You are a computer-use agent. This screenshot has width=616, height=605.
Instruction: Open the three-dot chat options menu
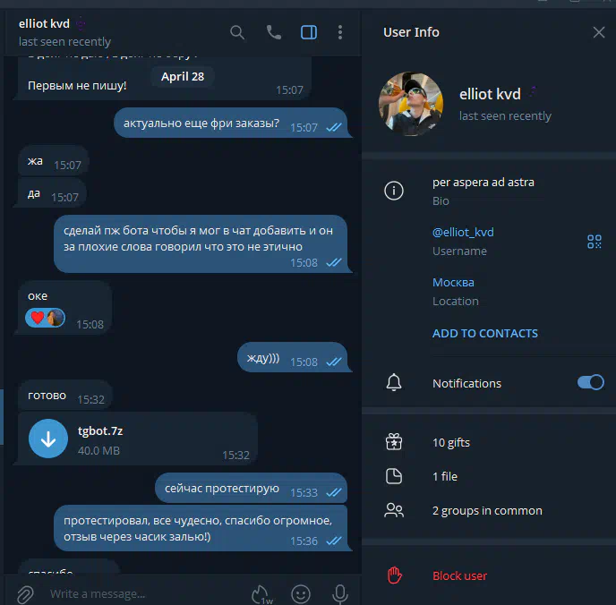[x=340, y=32]
